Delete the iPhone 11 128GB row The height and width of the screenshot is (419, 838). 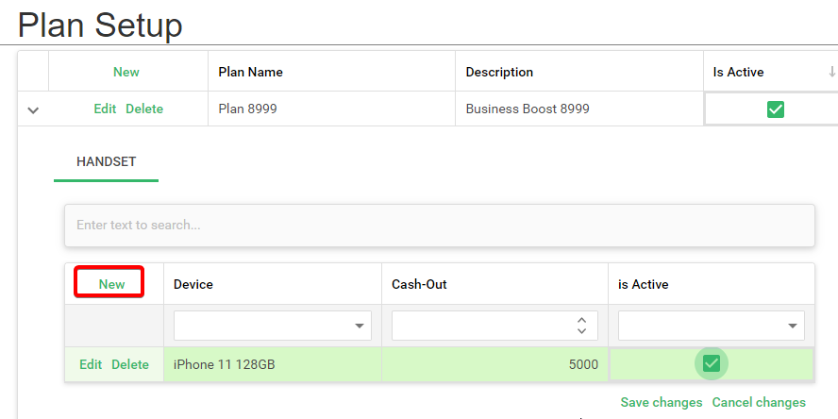coord(130,364)
